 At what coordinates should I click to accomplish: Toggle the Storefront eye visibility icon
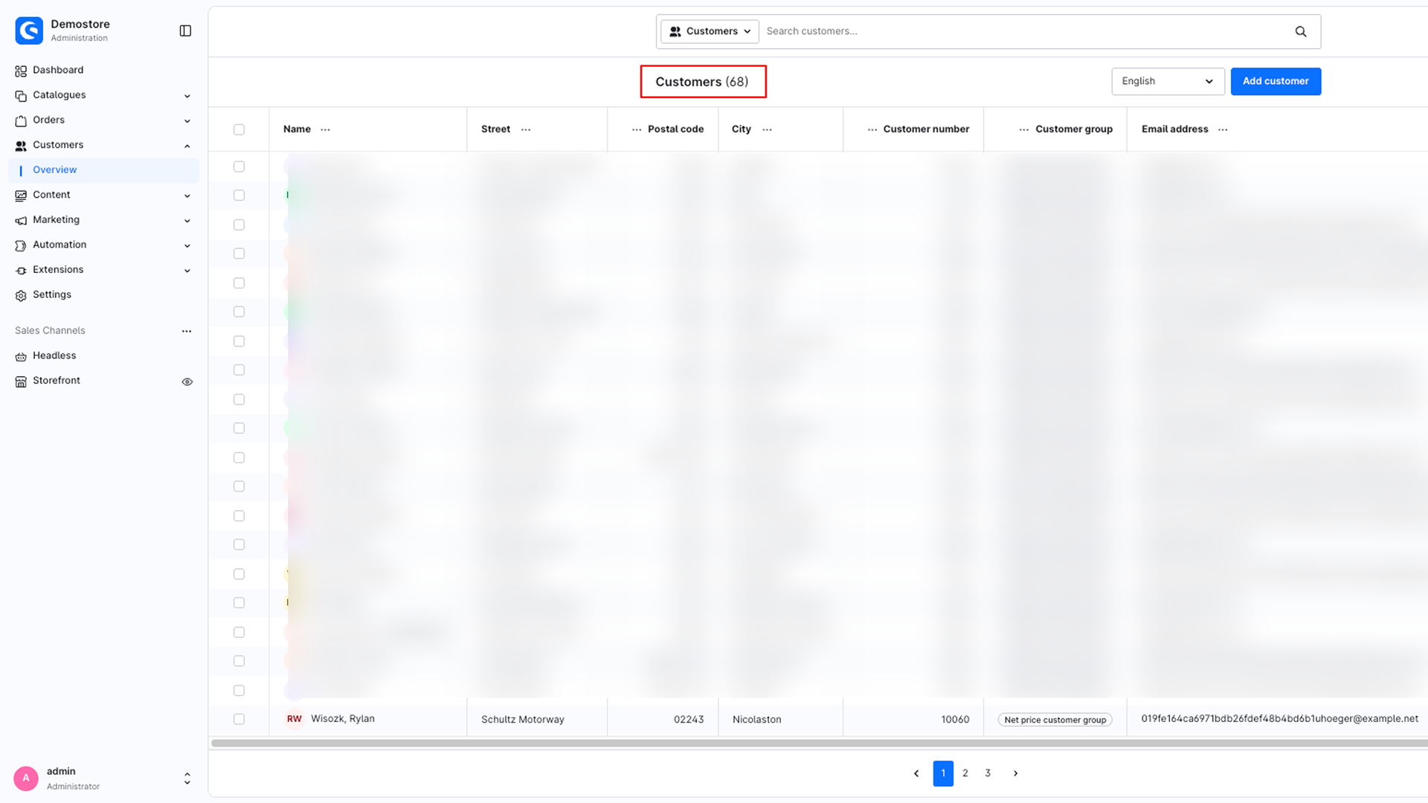[x=187, y=381]
